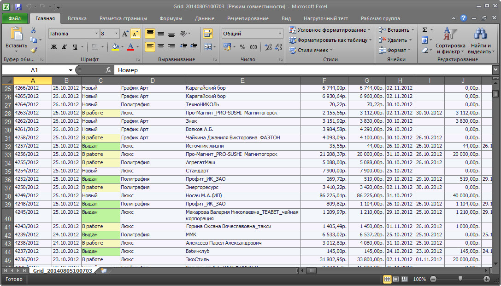Click the zoom slider handle
This screenshot has height=286, width=501.
[x=460, y=279]
